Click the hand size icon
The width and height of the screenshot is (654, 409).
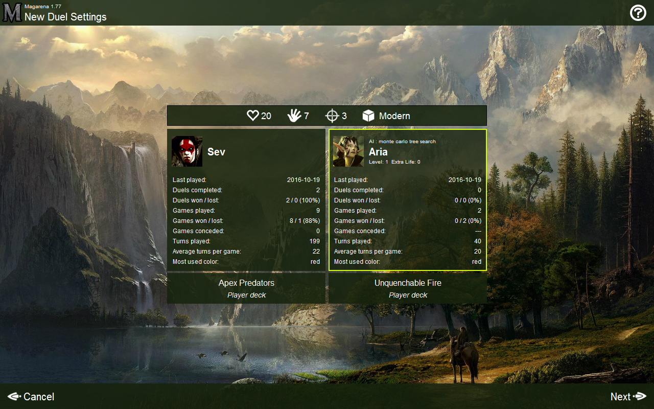coord(294,116)
